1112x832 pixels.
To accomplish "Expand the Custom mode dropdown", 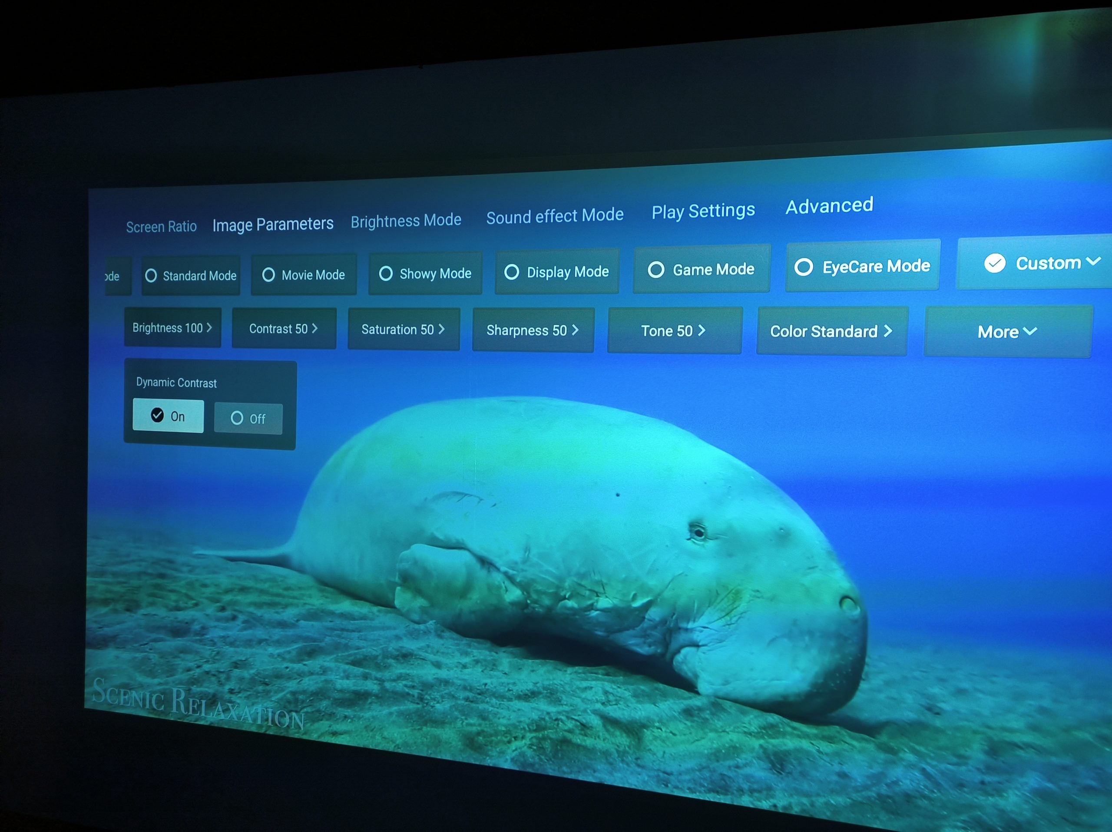I will click(1042, 263).
